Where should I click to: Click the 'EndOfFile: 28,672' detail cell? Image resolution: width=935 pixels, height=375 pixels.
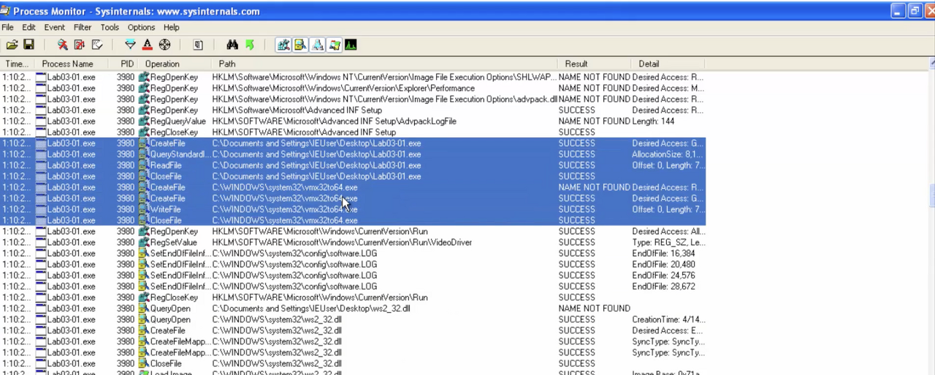click(x=663, y=287)
